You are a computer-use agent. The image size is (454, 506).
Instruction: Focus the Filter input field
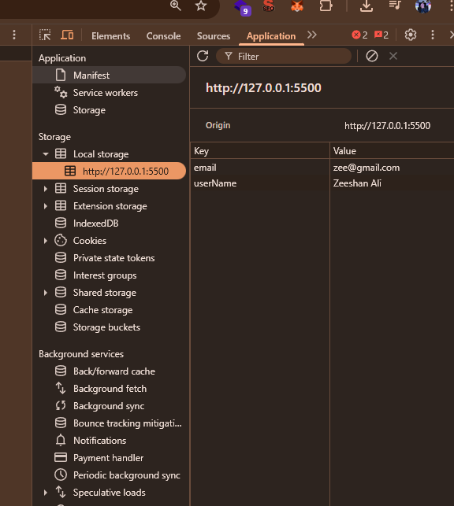(284, 57)
